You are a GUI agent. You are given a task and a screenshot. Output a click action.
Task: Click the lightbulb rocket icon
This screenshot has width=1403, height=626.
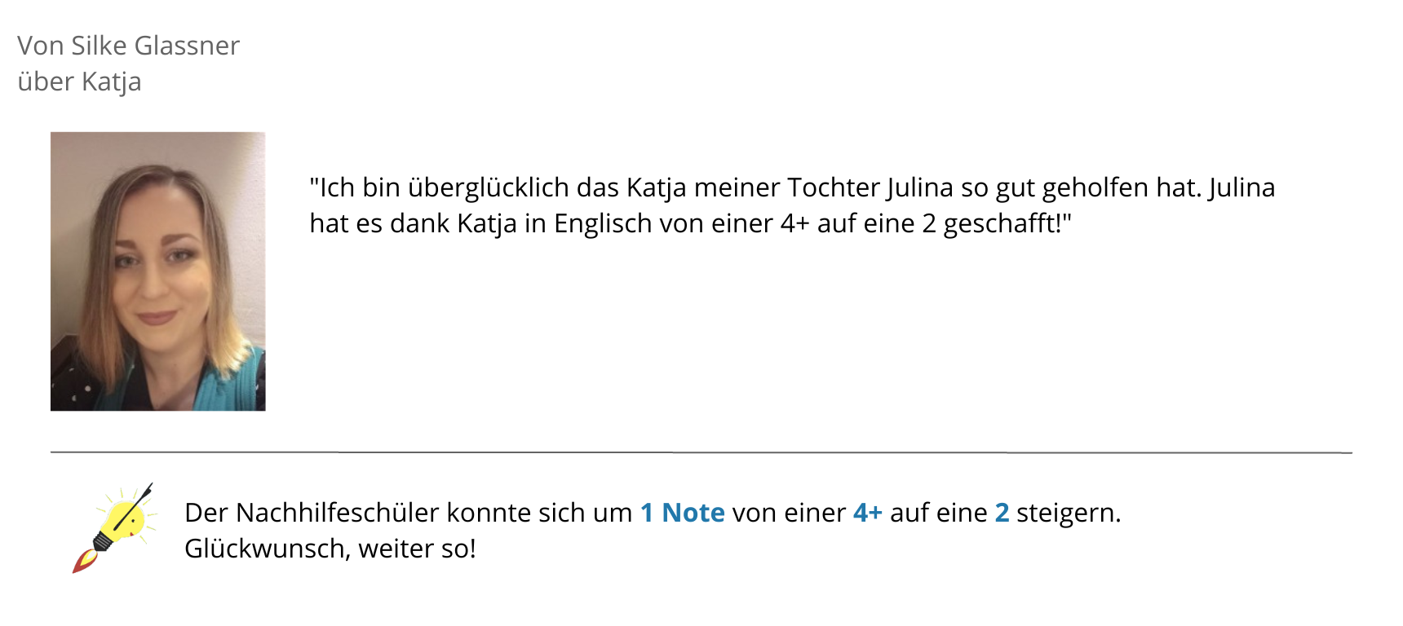(114, 527)
